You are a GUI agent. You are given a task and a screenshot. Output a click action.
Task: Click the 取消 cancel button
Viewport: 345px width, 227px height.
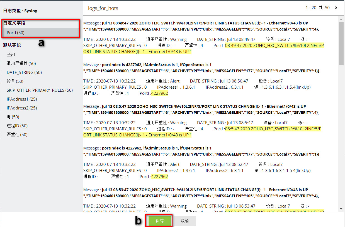tap(184, 221)
